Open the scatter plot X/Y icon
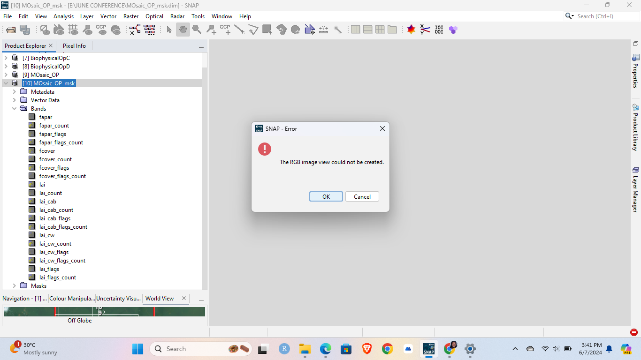Screen dimensions: 641x360 point(424,29)
